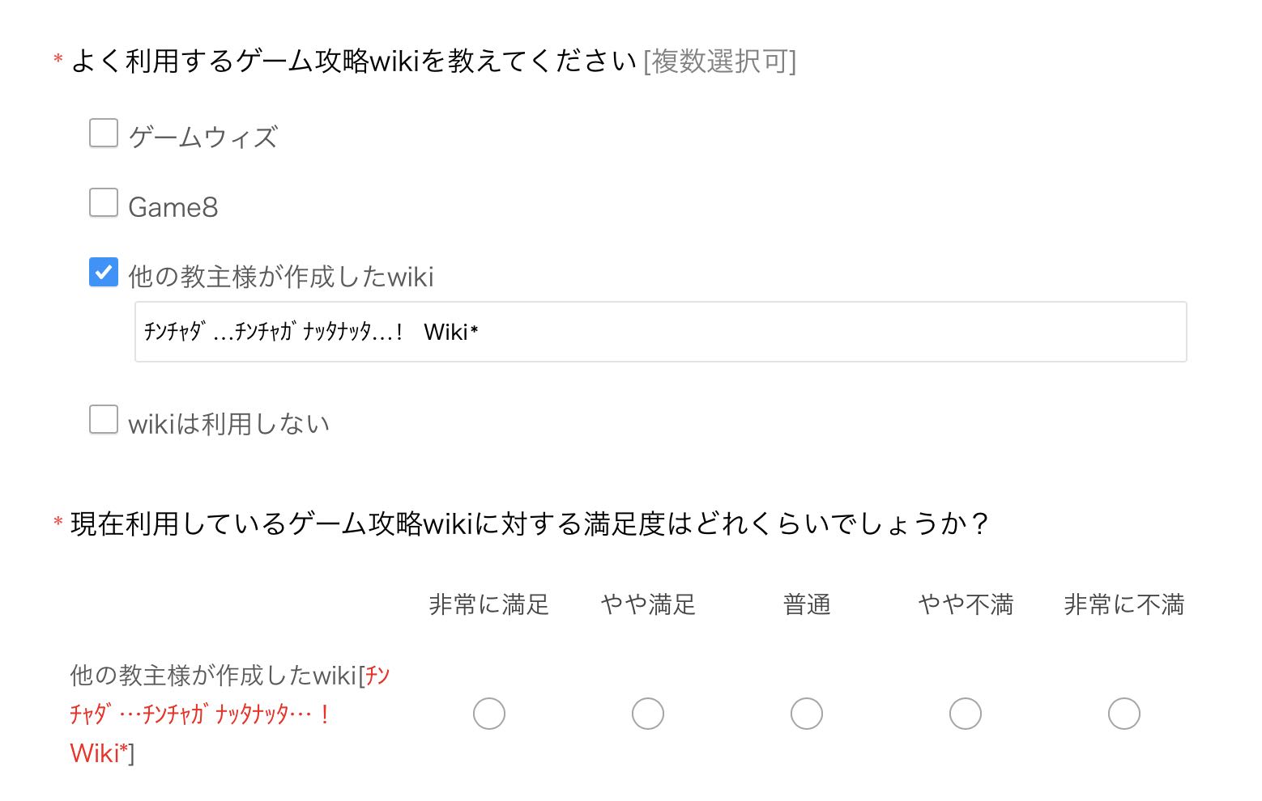The image size is (1262, 801).
Task: Check the ゲームウィズ checkbox
Action: pyautogui.click(x=104, y=133)
